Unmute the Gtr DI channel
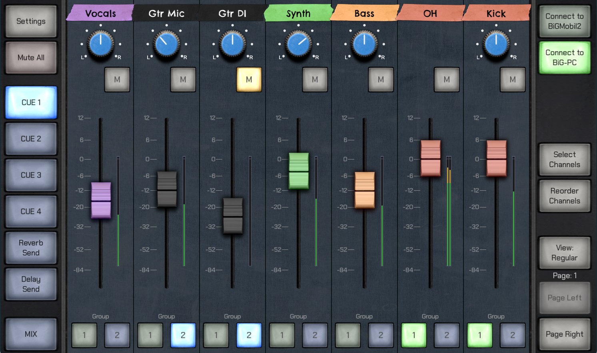Image resolution: width=597 pixels, height=353 pixels. [249, 80]
